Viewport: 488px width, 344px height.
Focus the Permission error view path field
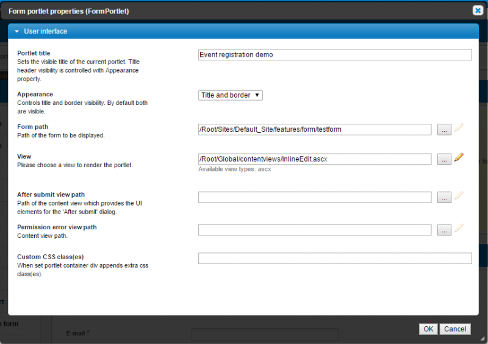(315, 230)
